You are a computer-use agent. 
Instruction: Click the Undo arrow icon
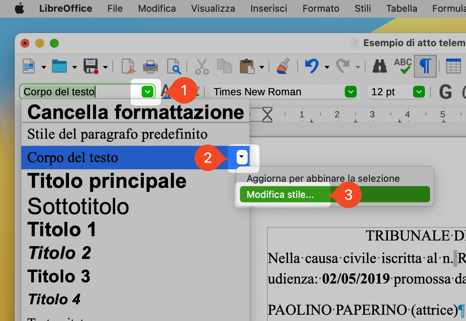tap(312, 66)
